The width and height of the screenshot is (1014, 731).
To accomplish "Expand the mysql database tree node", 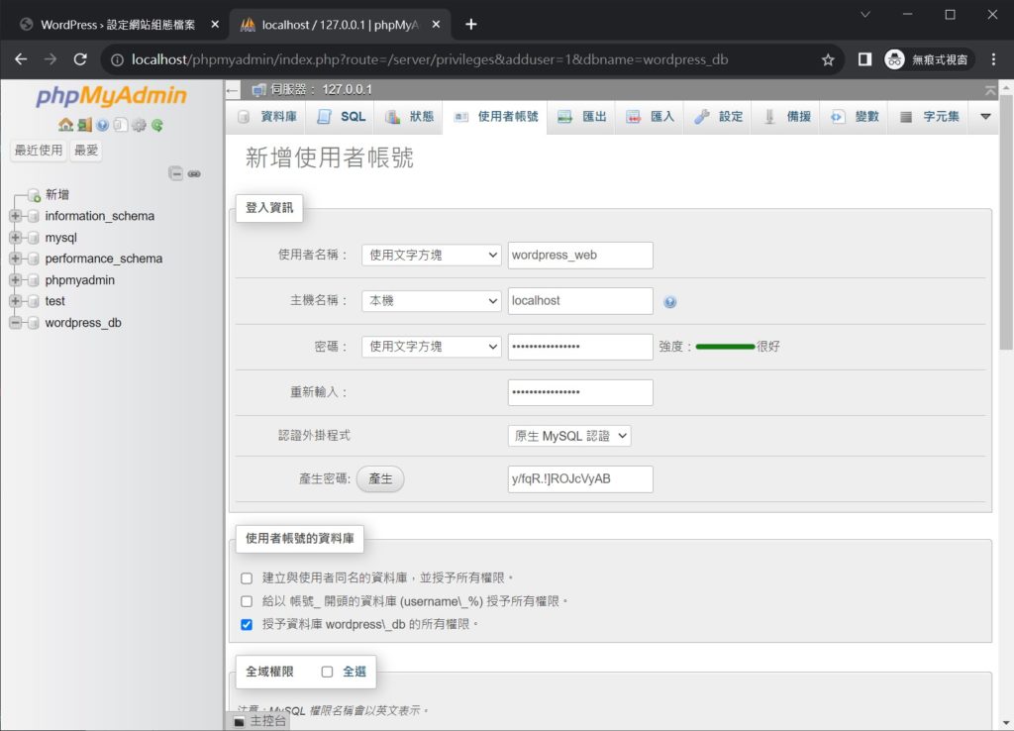I will coord(16,238).
